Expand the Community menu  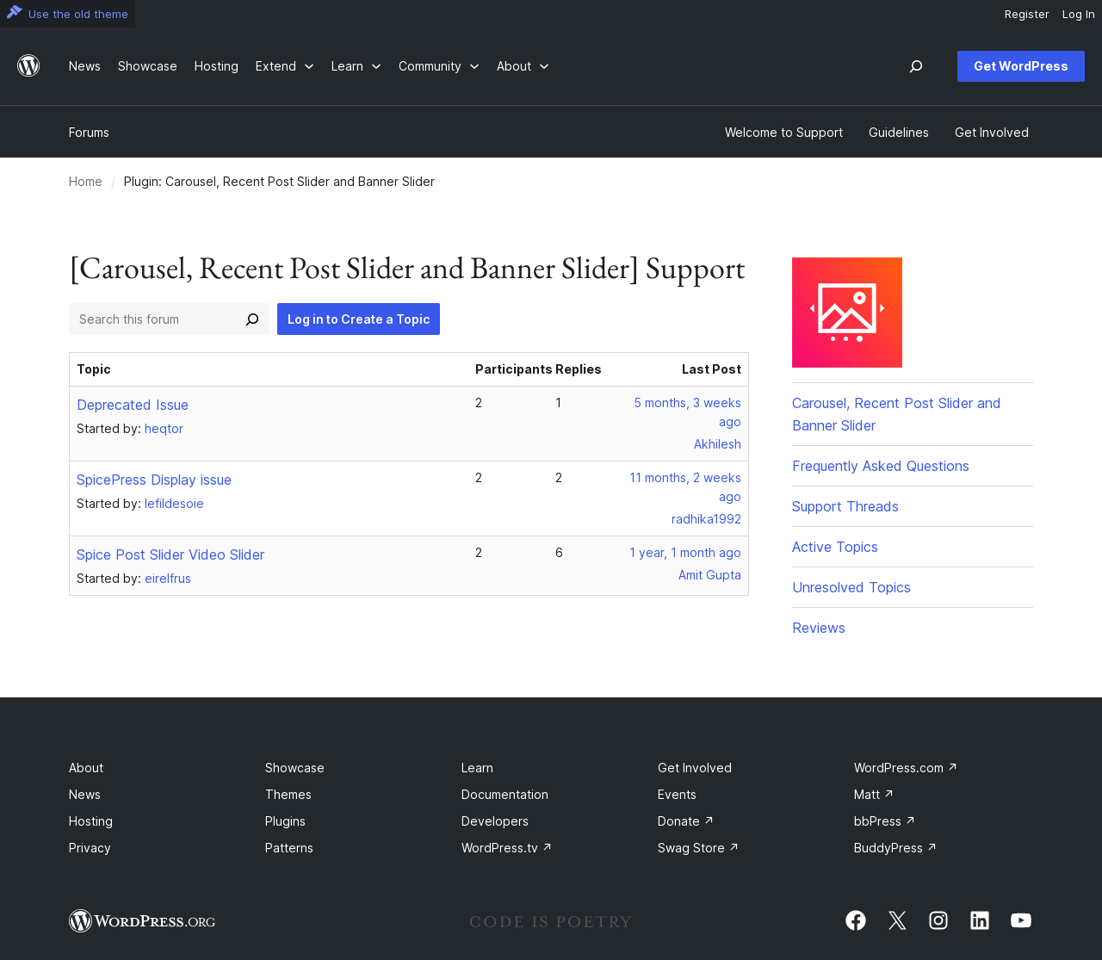[x=438, y=66]
